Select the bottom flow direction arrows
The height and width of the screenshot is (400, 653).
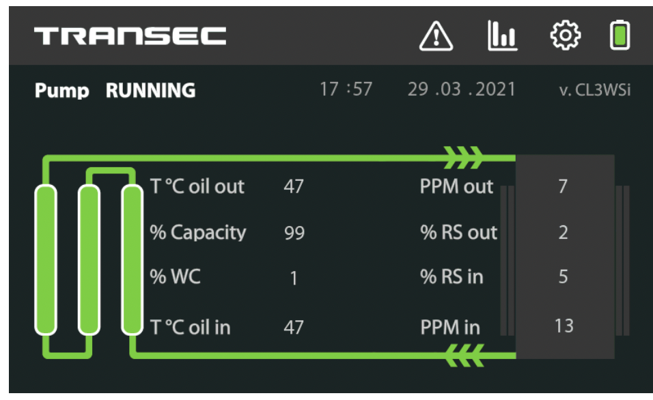[x=464, y=355]
